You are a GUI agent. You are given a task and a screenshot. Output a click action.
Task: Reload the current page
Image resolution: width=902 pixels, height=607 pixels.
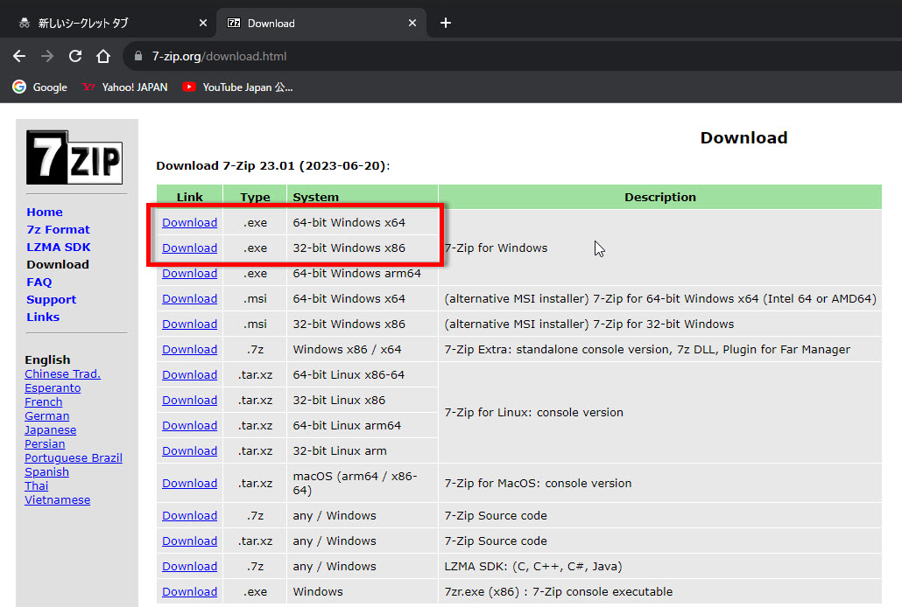click(75, 56)
